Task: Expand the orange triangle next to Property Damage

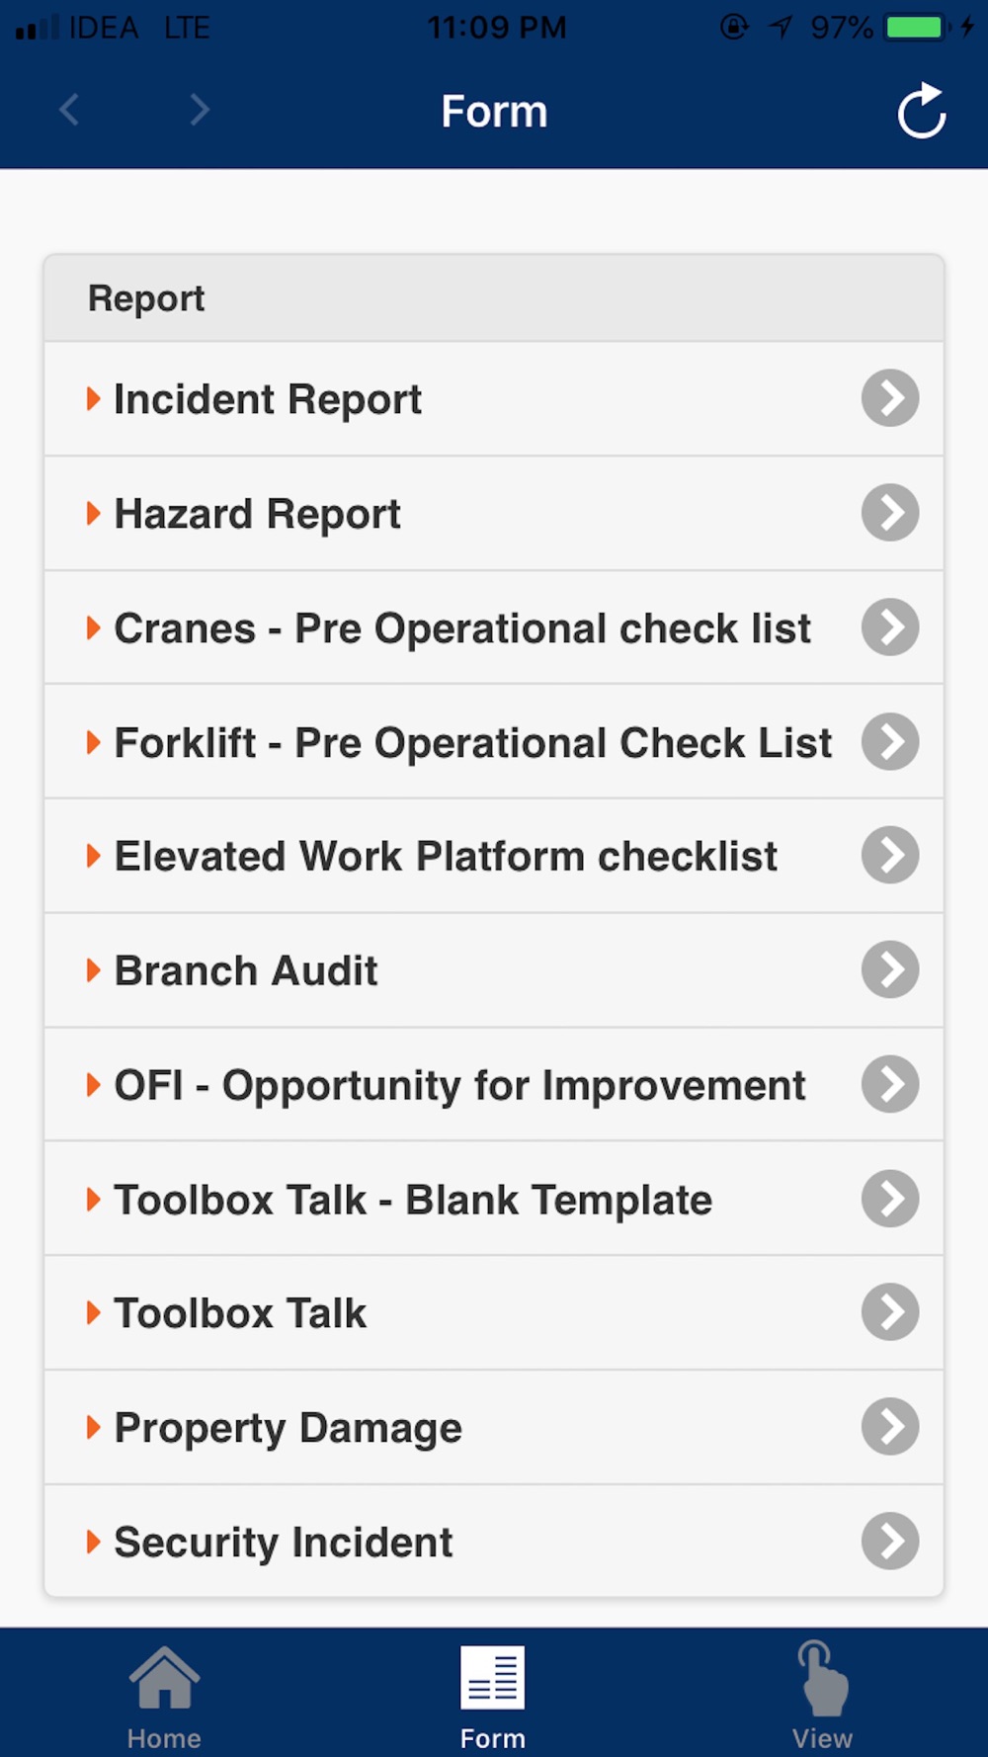Action: [93, 1427]
